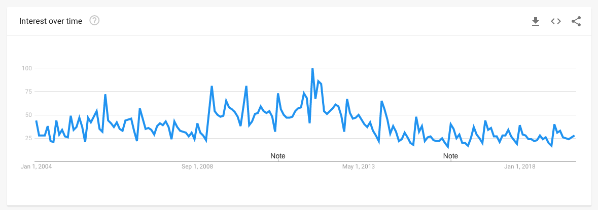Click the share icon
598x210 pixels.
pyautogui.click(x=576, y=21)
